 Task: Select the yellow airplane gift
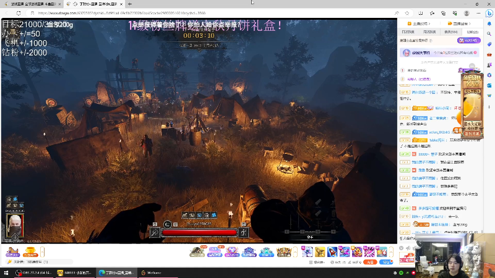click(320, 251)
